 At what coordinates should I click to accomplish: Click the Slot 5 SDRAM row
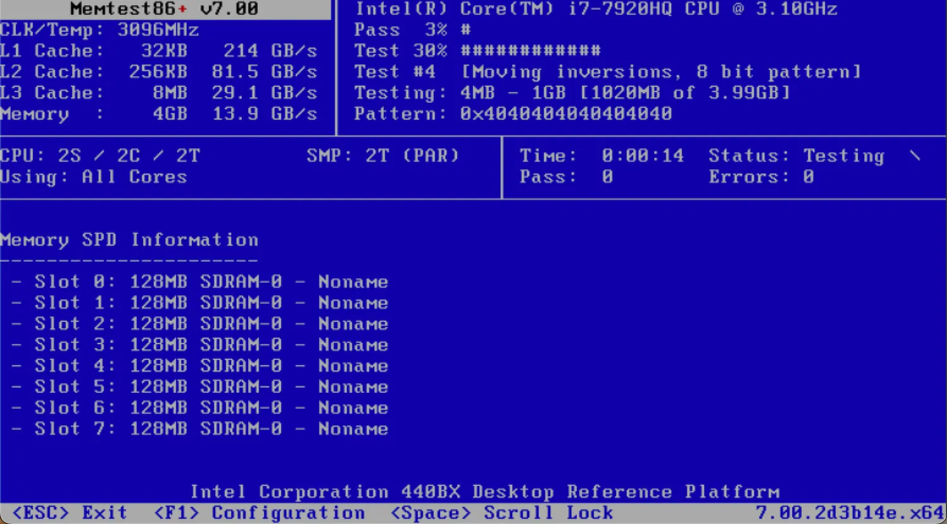point(200,387)
